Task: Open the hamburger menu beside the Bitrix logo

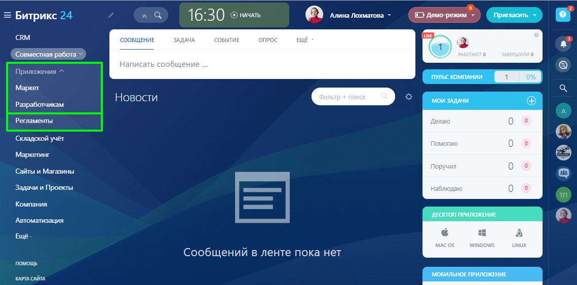Action: (x=7, y=16)
